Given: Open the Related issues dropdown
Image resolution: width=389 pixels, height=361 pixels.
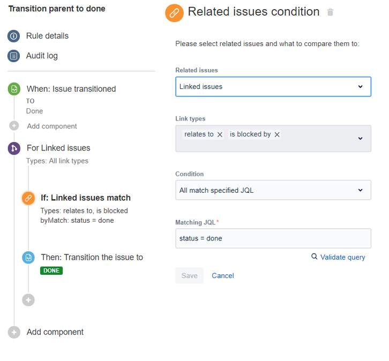Looking at the screenshot, I should [x=273, y=87].
